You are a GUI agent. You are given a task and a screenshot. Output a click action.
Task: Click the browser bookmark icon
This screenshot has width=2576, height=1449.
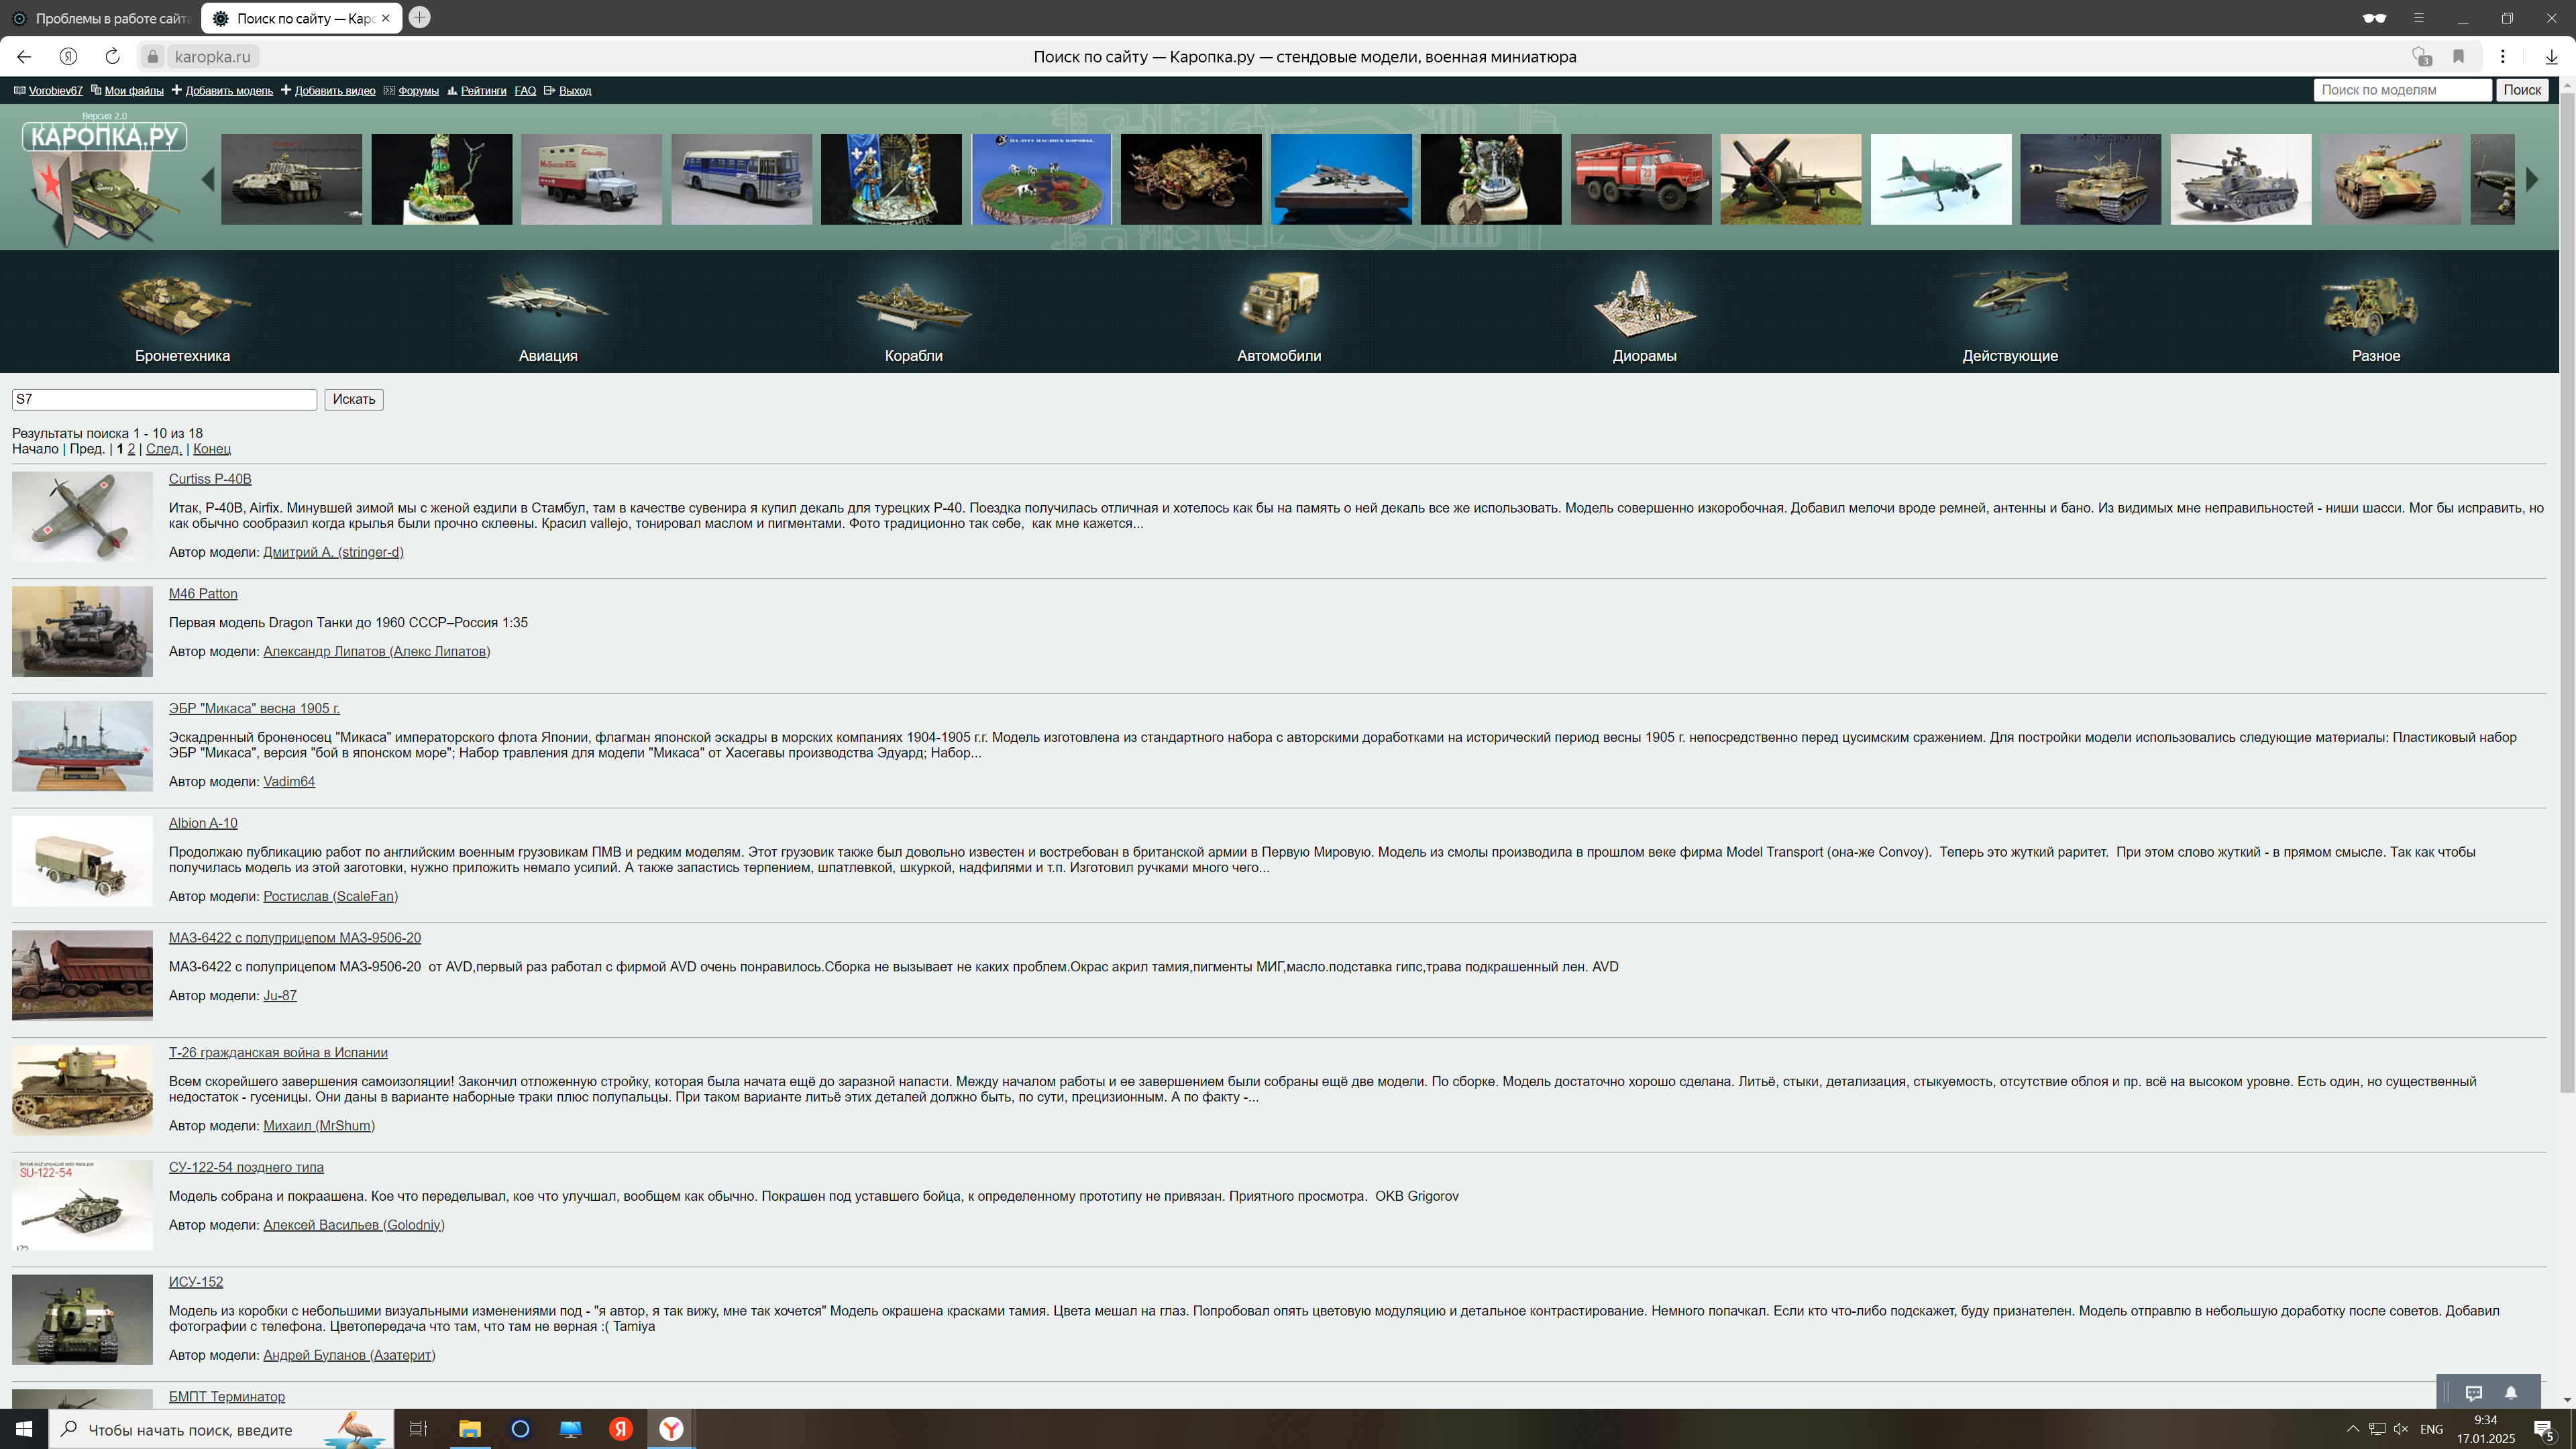tap(2459, 57)
